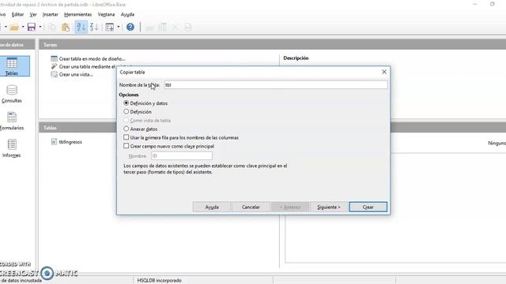Click the 'Nombre' ID input field

coord(182,156)
